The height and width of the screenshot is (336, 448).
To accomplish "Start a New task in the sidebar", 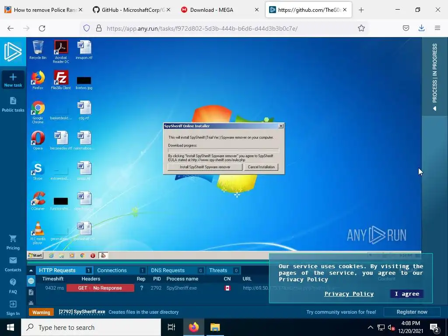I will coord(13,80).
